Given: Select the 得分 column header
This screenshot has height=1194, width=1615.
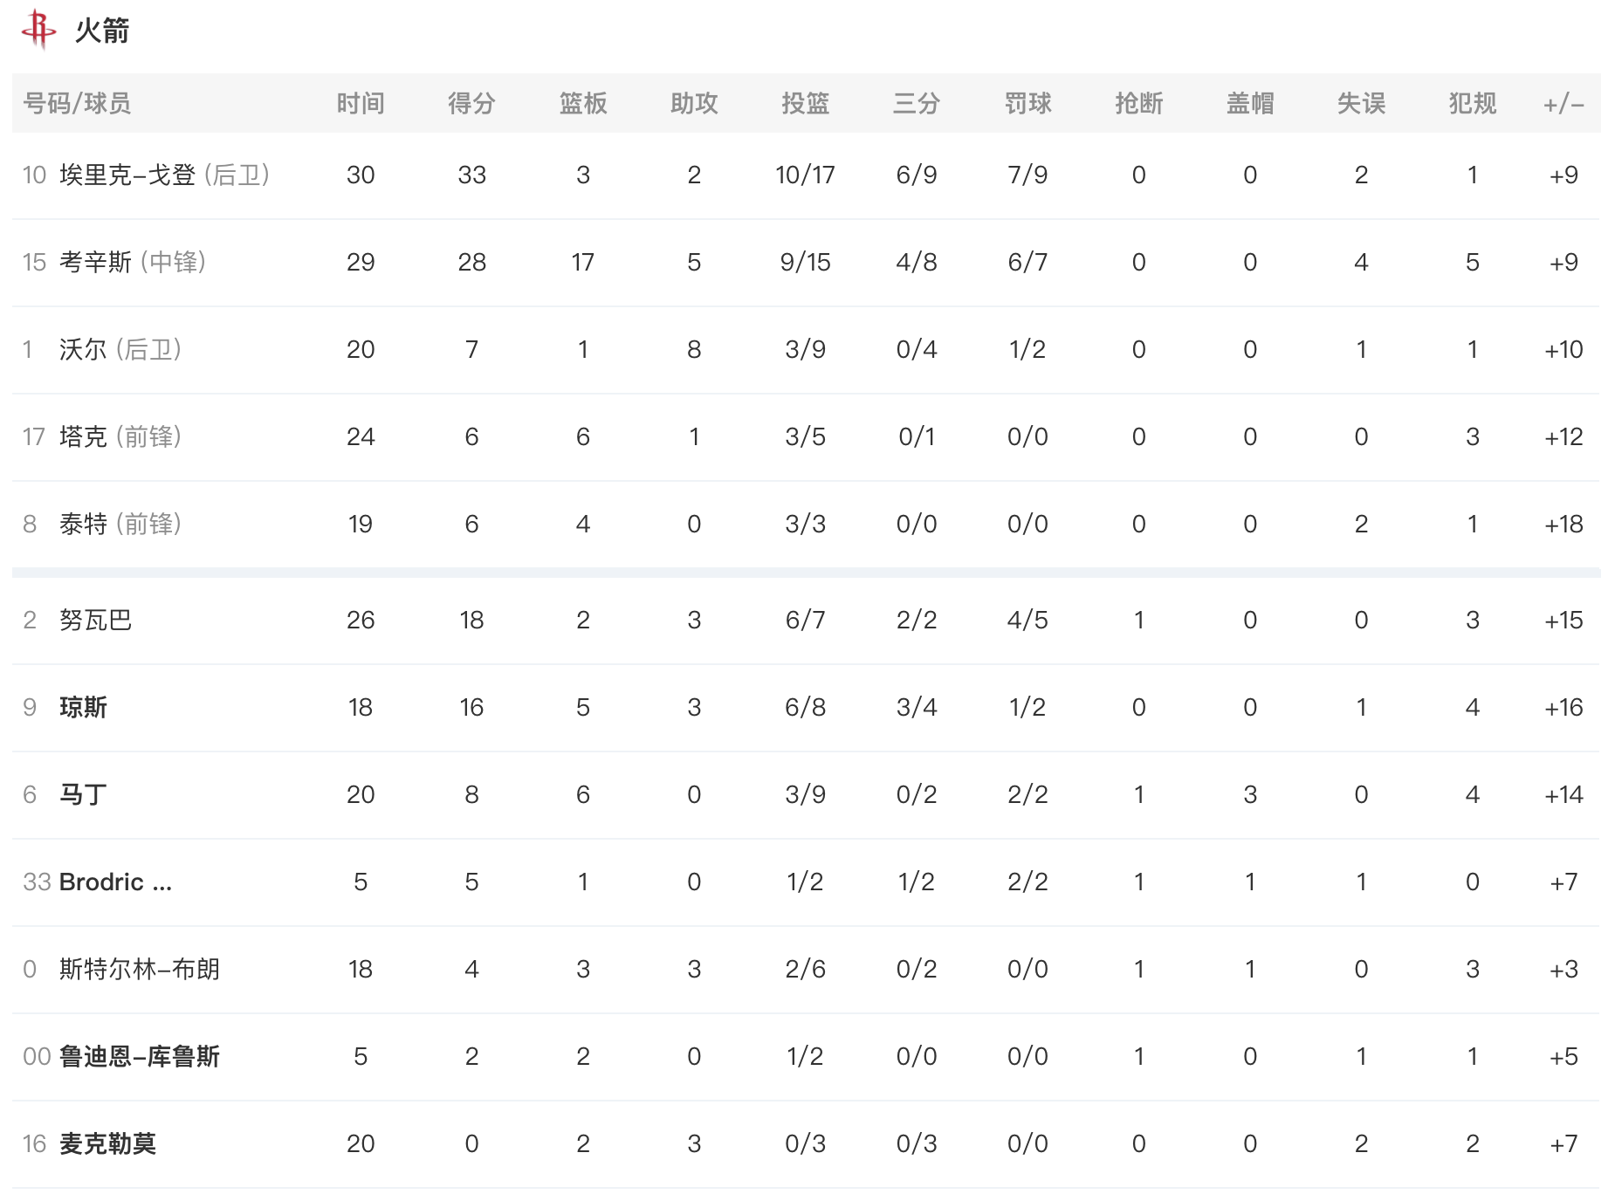Looking at the screenshot, I should 471,104.
